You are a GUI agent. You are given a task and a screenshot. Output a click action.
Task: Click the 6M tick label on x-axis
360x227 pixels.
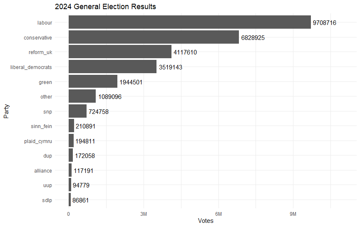coord(218,214)
